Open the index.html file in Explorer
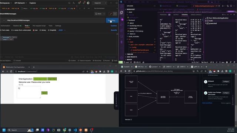The image size is (237, 133). point(133,28)
